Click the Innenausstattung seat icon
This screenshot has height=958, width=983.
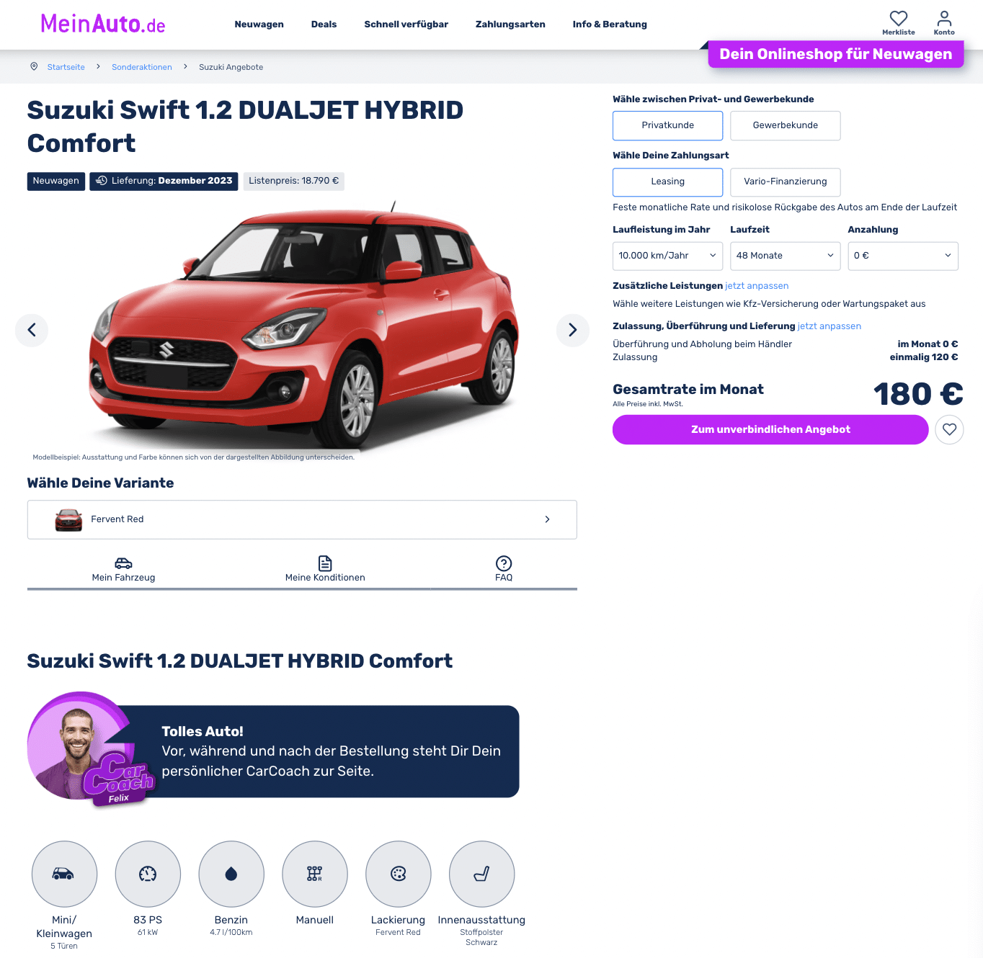(482, 874)
